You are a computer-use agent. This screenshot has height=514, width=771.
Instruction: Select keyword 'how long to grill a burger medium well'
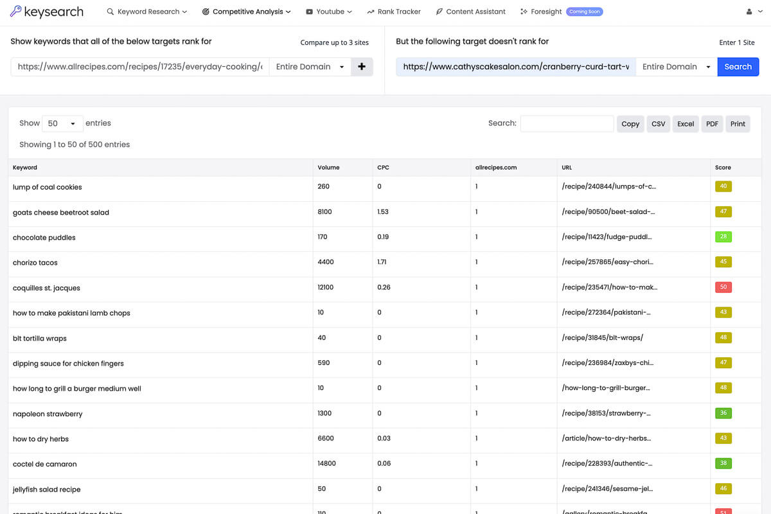point(77,388)
